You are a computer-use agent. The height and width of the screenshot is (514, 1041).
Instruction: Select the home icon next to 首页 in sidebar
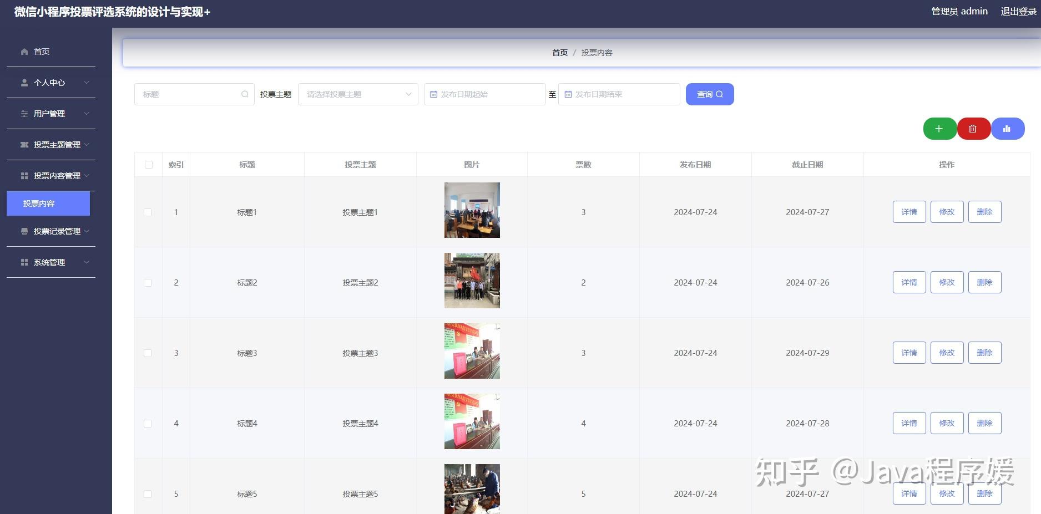click(24, 51)
